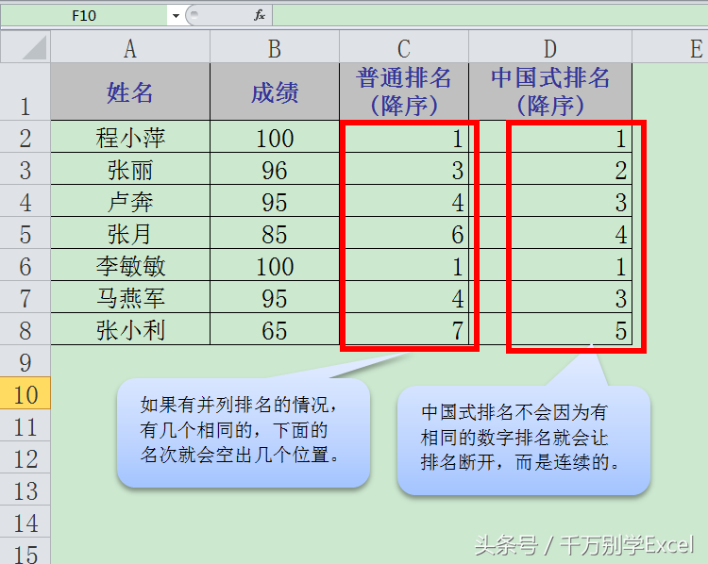
Task: Click the cell containing 李敏敏
Action: coord(130,265)
